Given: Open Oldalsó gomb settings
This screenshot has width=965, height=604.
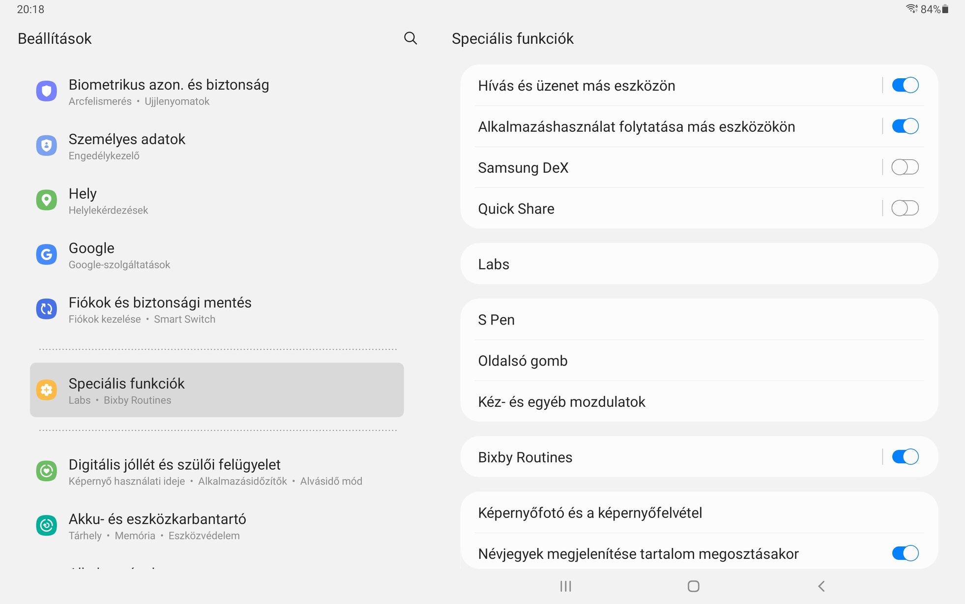Looking at the screenshot, I should (699, 361).
